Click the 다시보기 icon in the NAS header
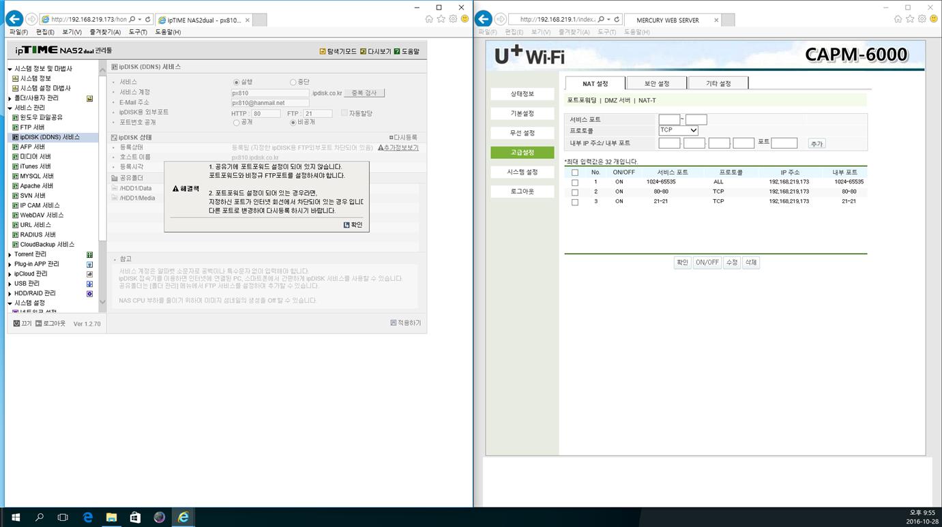The width and height of the screenshot is (942, 527). (363, 51)
